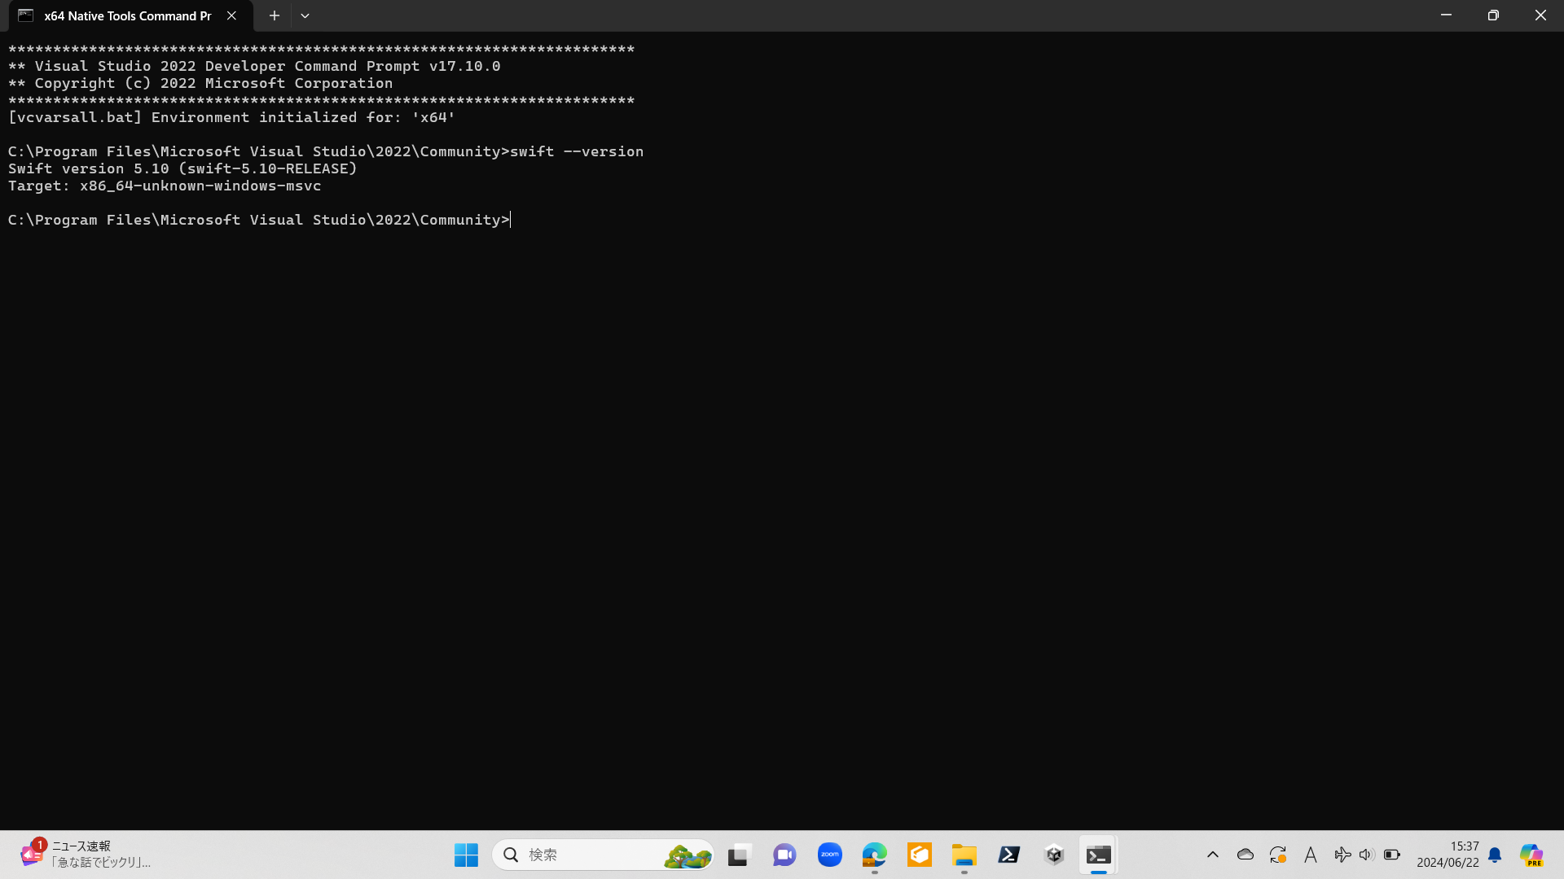Click the Copyright 2022 Microsoft Corporation line
This screenshot has width=1564, height=879.
tap(200, 83)
